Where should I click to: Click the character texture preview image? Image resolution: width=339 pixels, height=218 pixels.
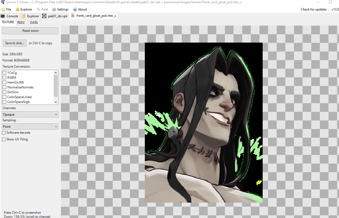[204, 122]
